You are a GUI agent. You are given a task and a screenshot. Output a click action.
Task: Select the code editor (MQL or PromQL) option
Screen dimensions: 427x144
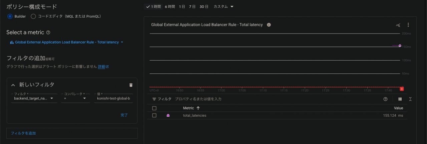[33, 16]
